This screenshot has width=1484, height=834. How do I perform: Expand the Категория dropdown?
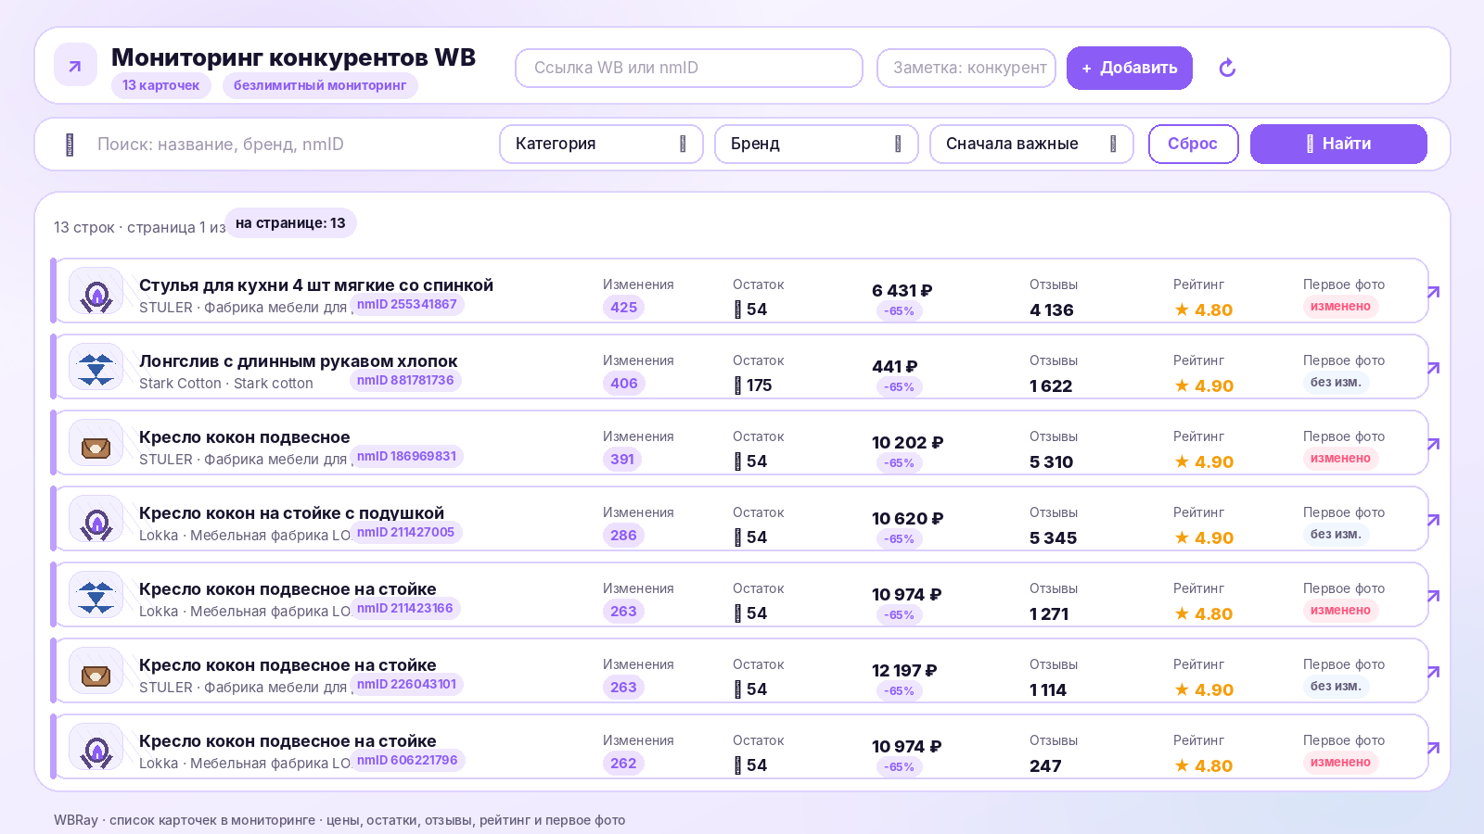601,144
